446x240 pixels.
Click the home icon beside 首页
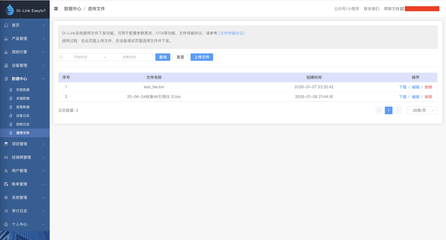[6, 25]
